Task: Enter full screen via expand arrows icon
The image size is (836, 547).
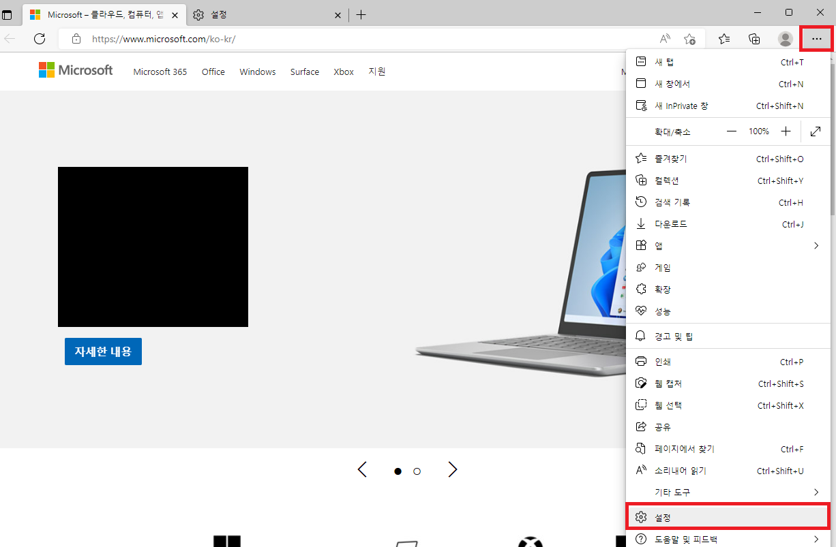Action: click(x=816, y=131)
